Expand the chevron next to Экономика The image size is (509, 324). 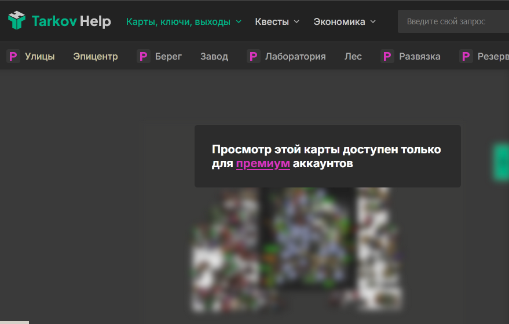tap(373, 22)
